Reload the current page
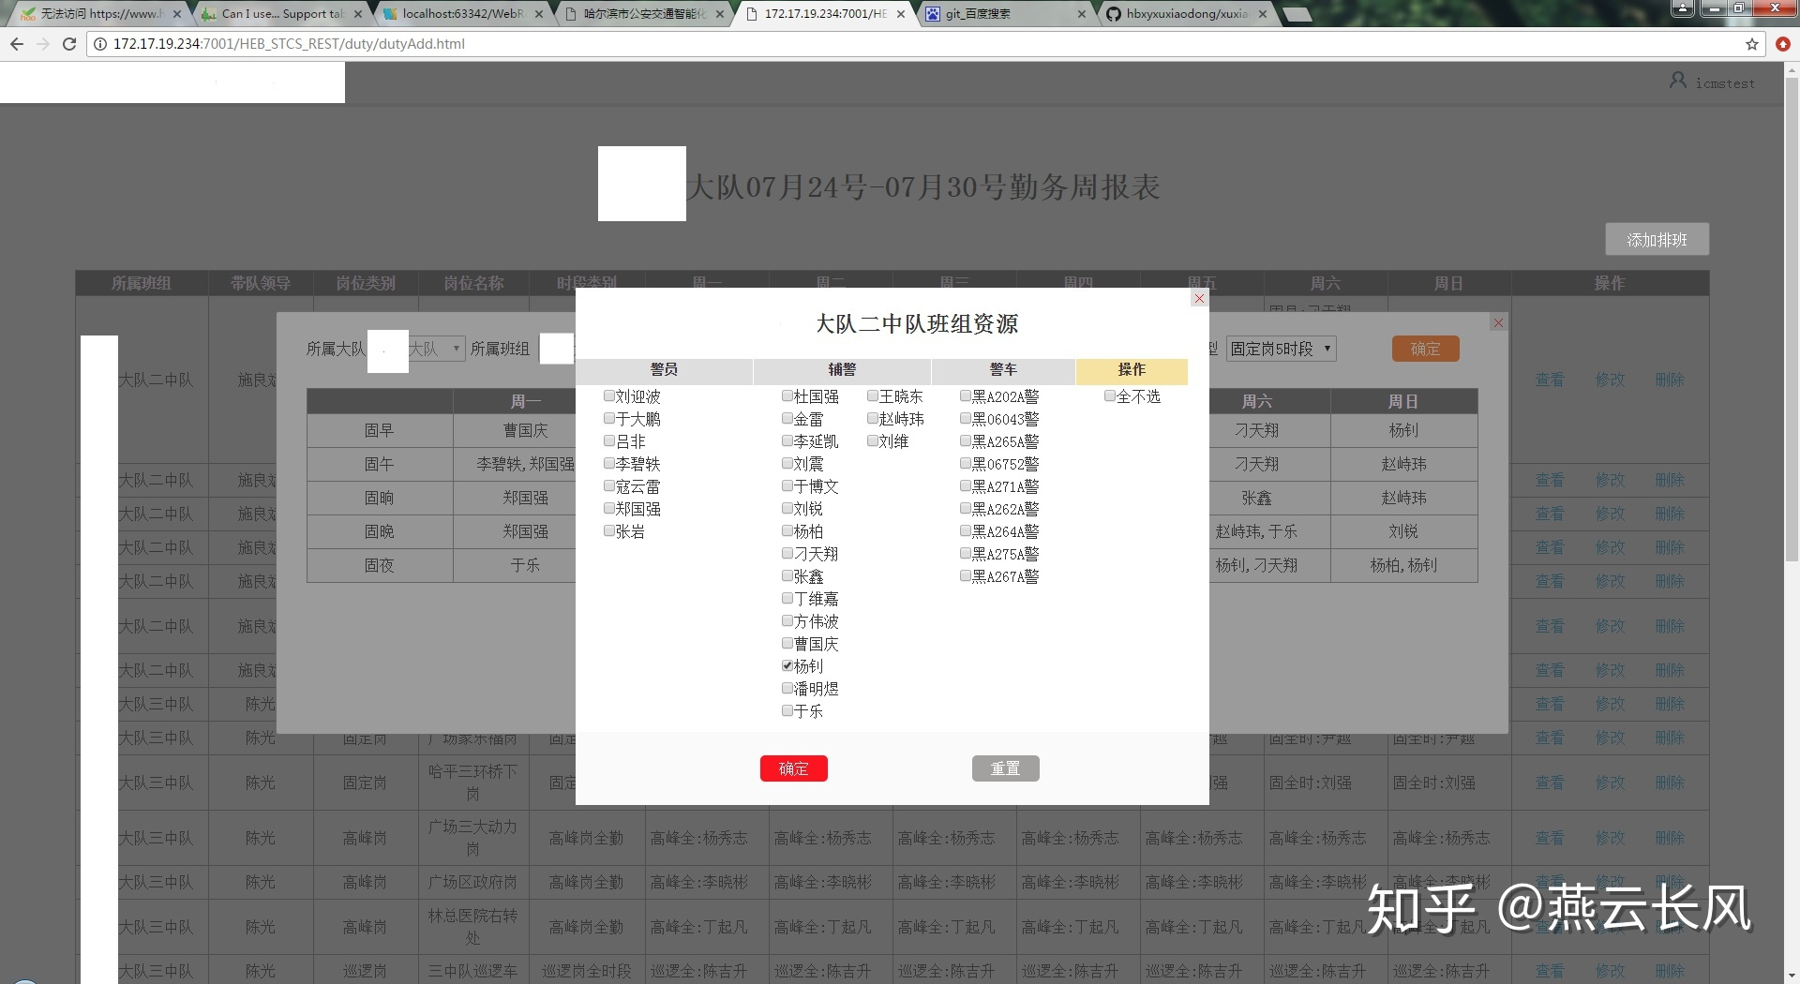 [x=68, y=43]
